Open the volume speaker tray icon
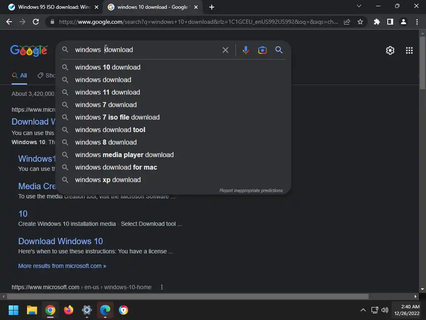The height and width of the screenshot is (320, 426). click(385, 310)
